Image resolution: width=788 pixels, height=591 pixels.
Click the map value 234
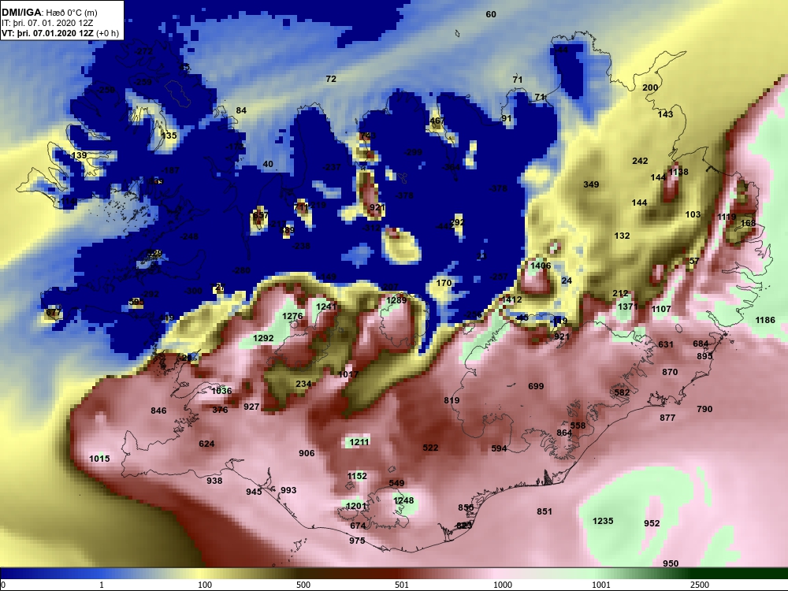[x=303, y=384]
